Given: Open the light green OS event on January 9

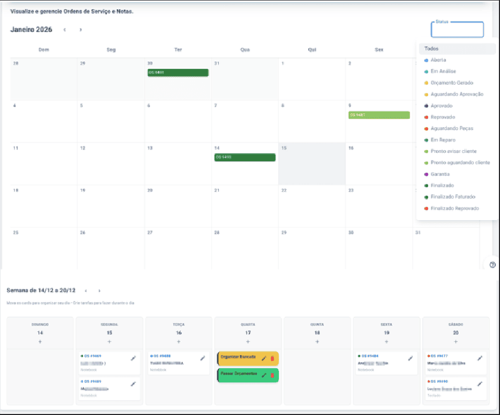Looking at the screenshot, I should [379, 115].
